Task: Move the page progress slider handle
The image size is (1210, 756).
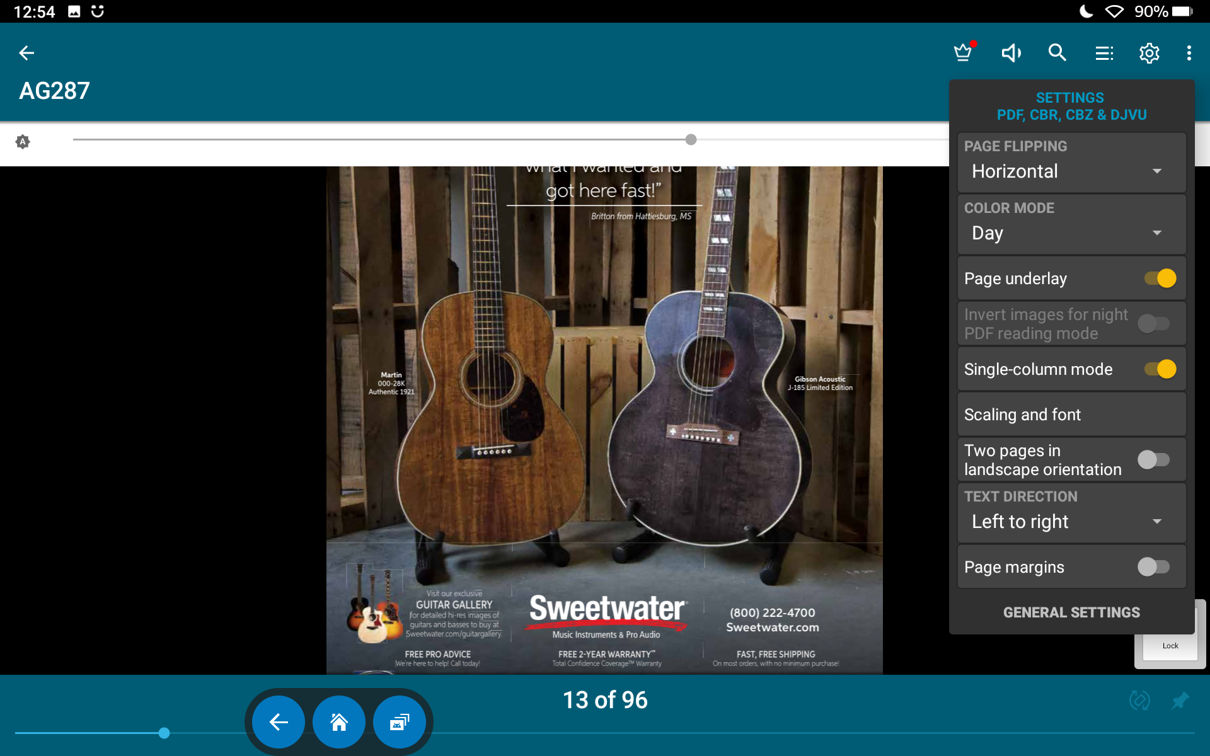Action: pyautogui.click(x=164, y=733)
